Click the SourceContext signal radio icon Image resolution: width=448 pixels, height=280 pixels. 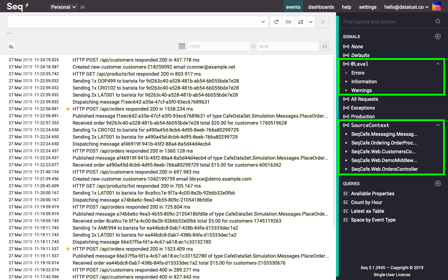[346, 125]
